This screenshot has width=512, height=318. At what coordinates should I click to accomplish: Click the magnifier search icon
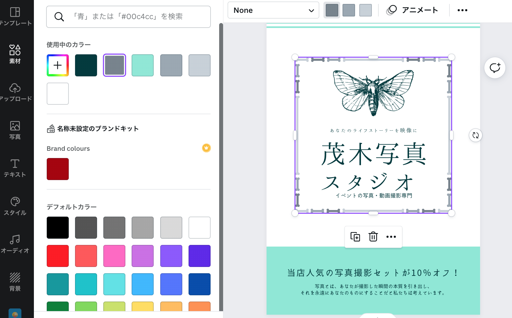[x=59, y=17]
